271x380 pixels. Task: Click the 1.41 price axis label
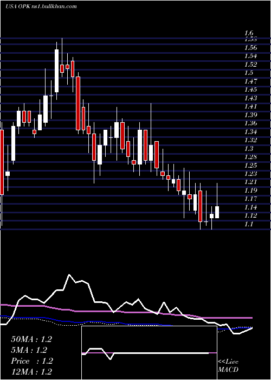(x=251, y=106)
